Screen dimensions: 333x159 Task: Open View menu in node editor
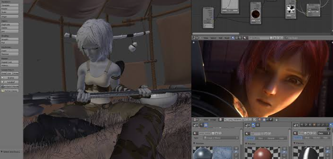point(206,38)
